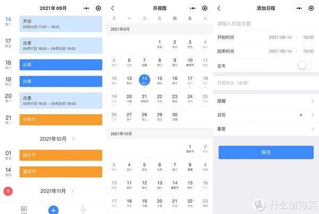Open the 日历 calendar selection chevron
The height and width of the screenshot is (214, 319).
click(x=313, y=115)
